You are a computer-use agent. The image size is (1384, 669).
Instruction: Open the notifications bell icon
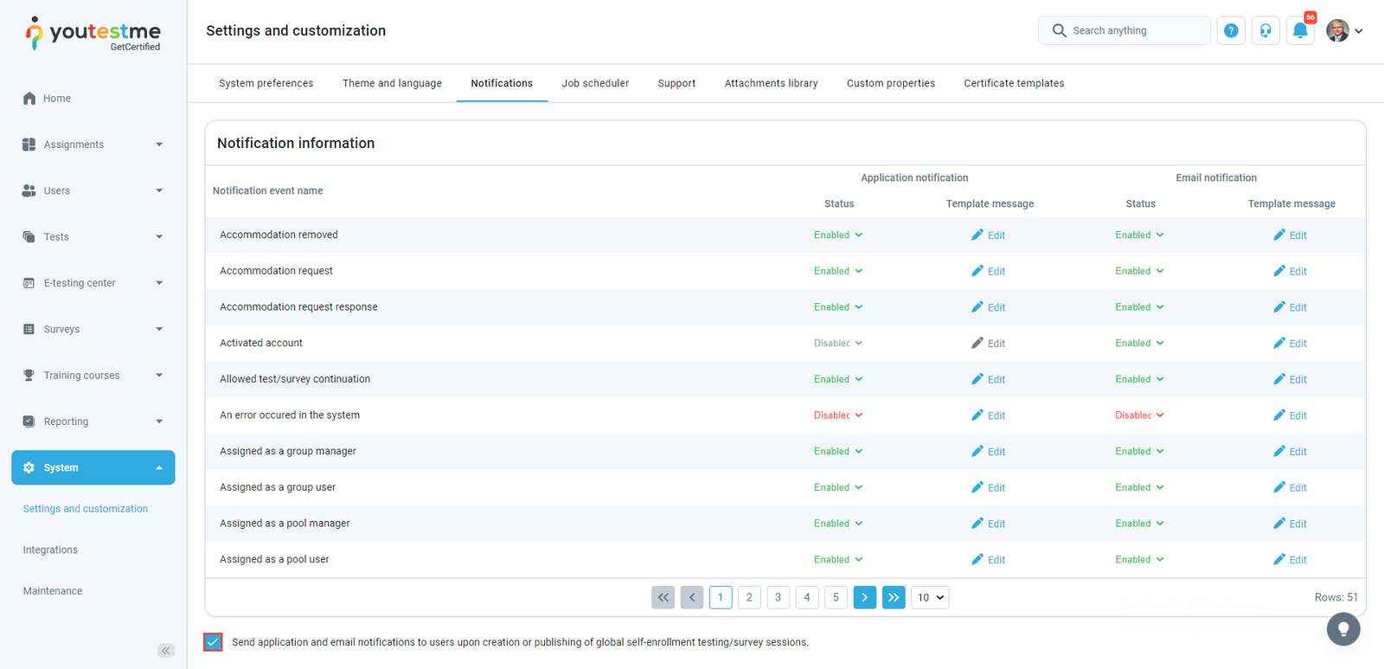pyautogui.click(x=1300, y=31)
